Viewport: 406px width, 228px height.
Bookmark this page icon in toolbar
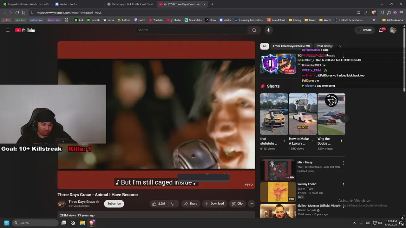(23, 13)
